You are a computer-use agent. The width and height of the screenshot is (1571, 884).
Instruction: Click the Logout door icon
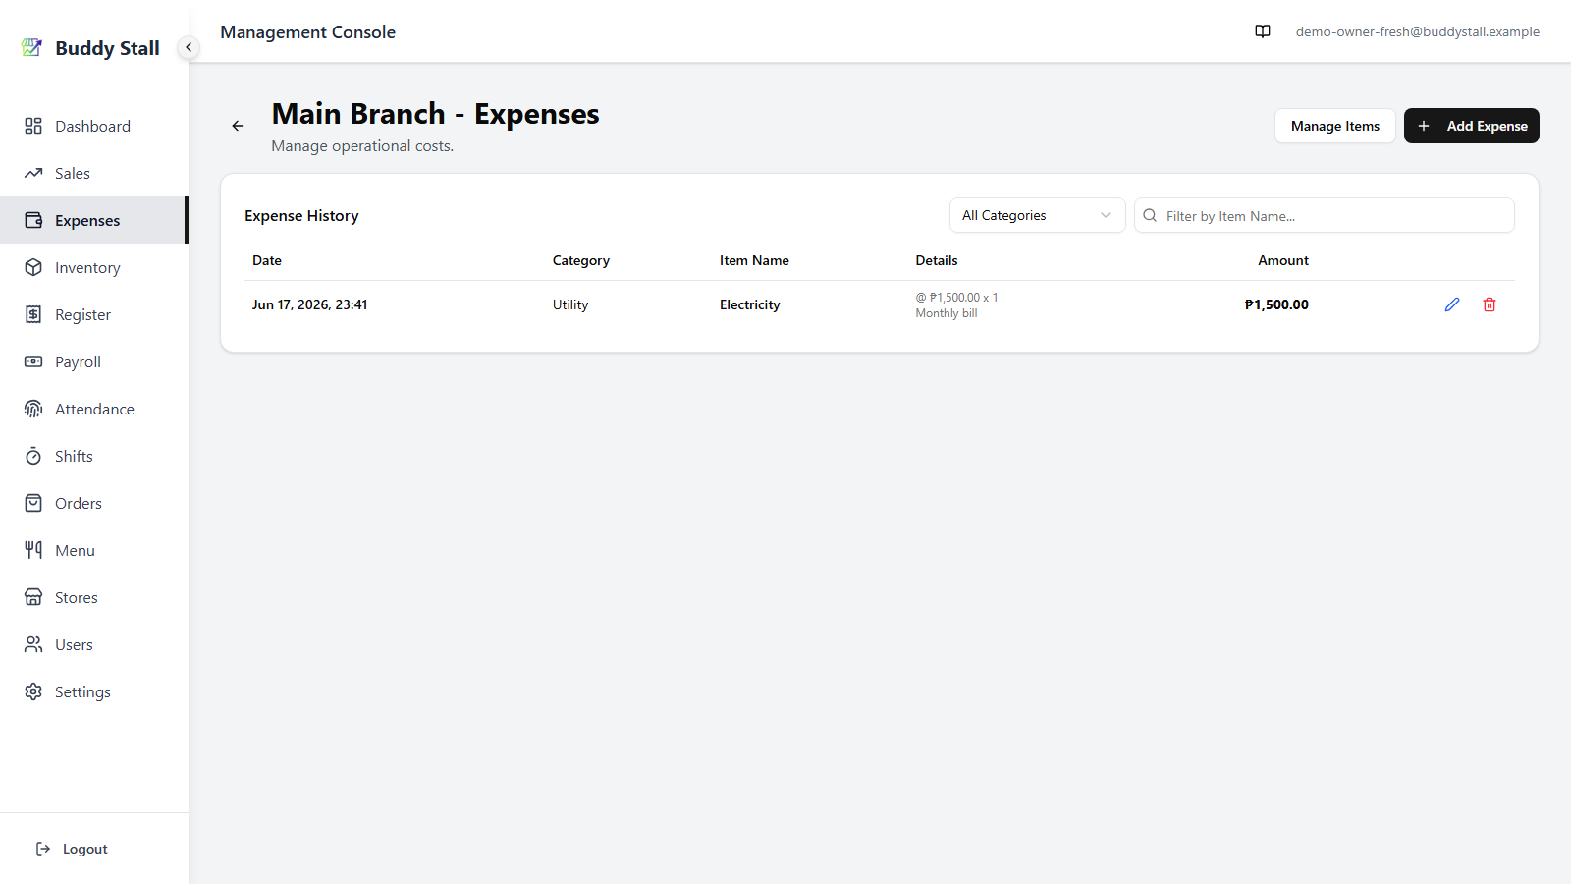click(43, 849)
